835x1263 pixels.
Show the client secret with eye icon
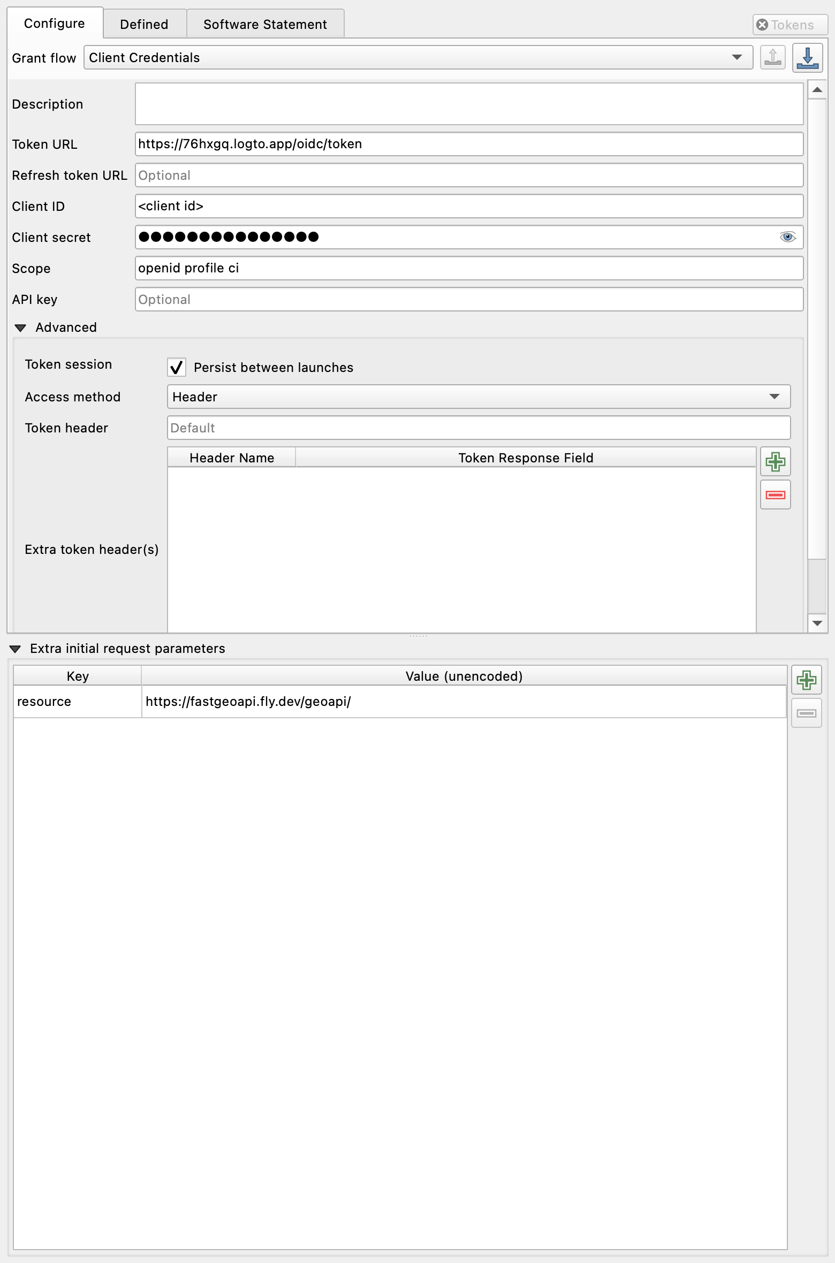pos(787,237)
